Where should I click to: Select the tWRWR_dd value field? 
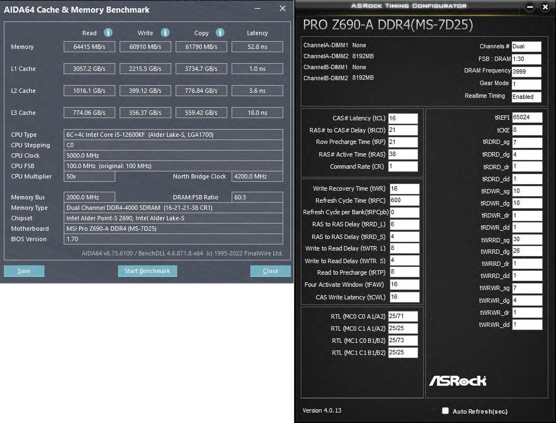tap(527, 325)
